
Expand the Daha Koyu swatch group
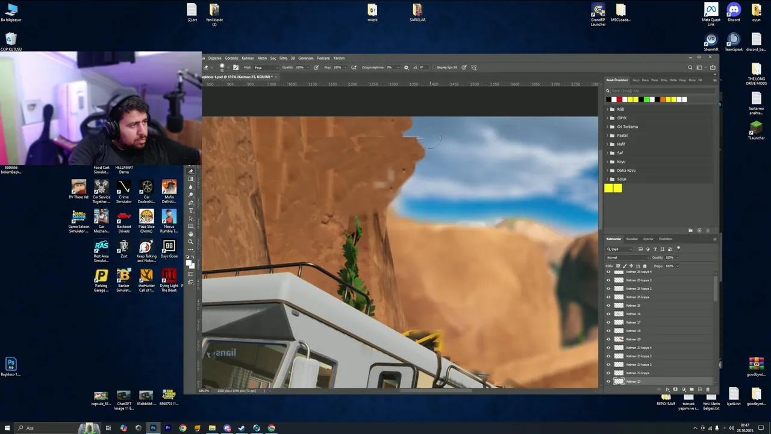607,171
